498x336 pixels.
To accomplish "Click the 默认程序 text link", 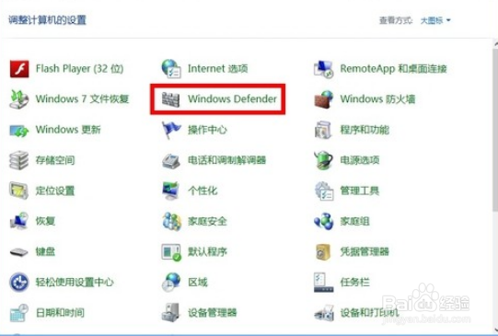I will (207, 252).
